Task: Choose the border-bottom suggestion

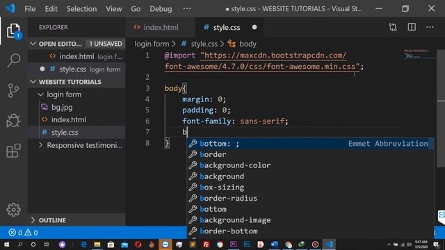Action: (x=311, y=231)
